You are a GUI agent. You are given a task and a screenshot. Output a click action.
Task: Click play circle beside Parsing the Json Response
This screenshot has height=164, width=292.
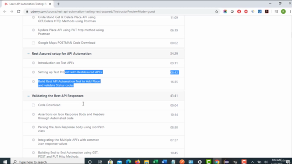(33, 127)
